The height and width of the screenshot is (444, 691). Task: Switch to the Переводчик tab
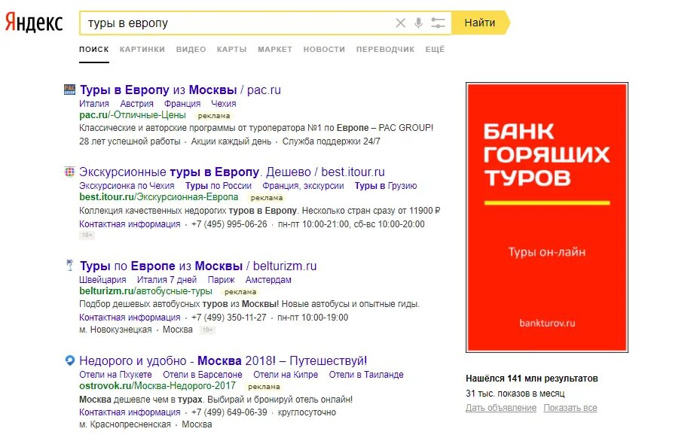point(385,49)
